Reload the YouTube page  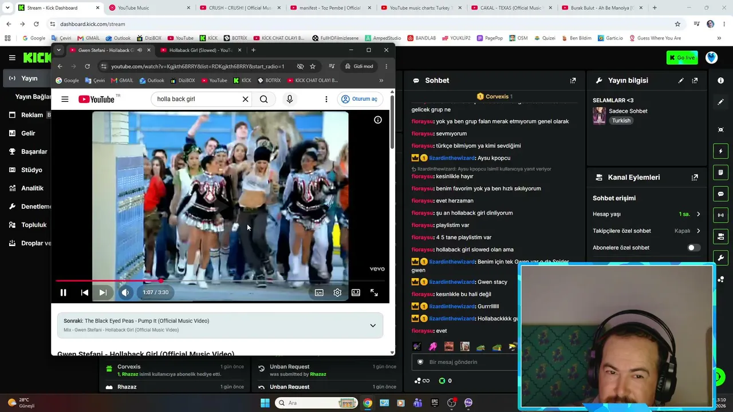coord(87,66)
